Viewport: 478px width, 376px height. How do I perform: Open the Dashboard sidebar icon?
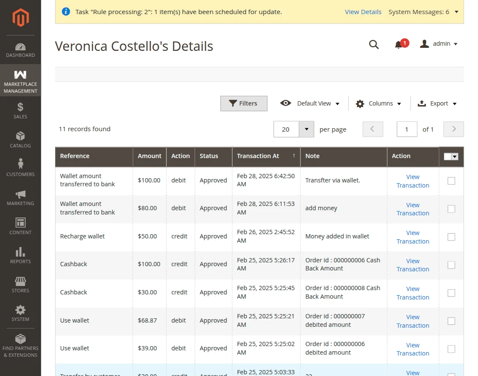[20, 50]
